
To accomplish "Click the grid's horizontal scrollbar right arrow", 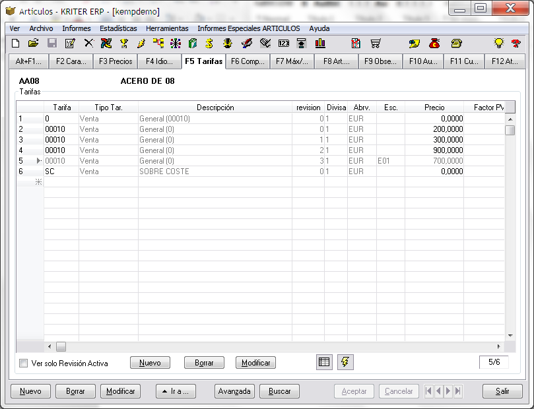I will (x=498, y=347).
